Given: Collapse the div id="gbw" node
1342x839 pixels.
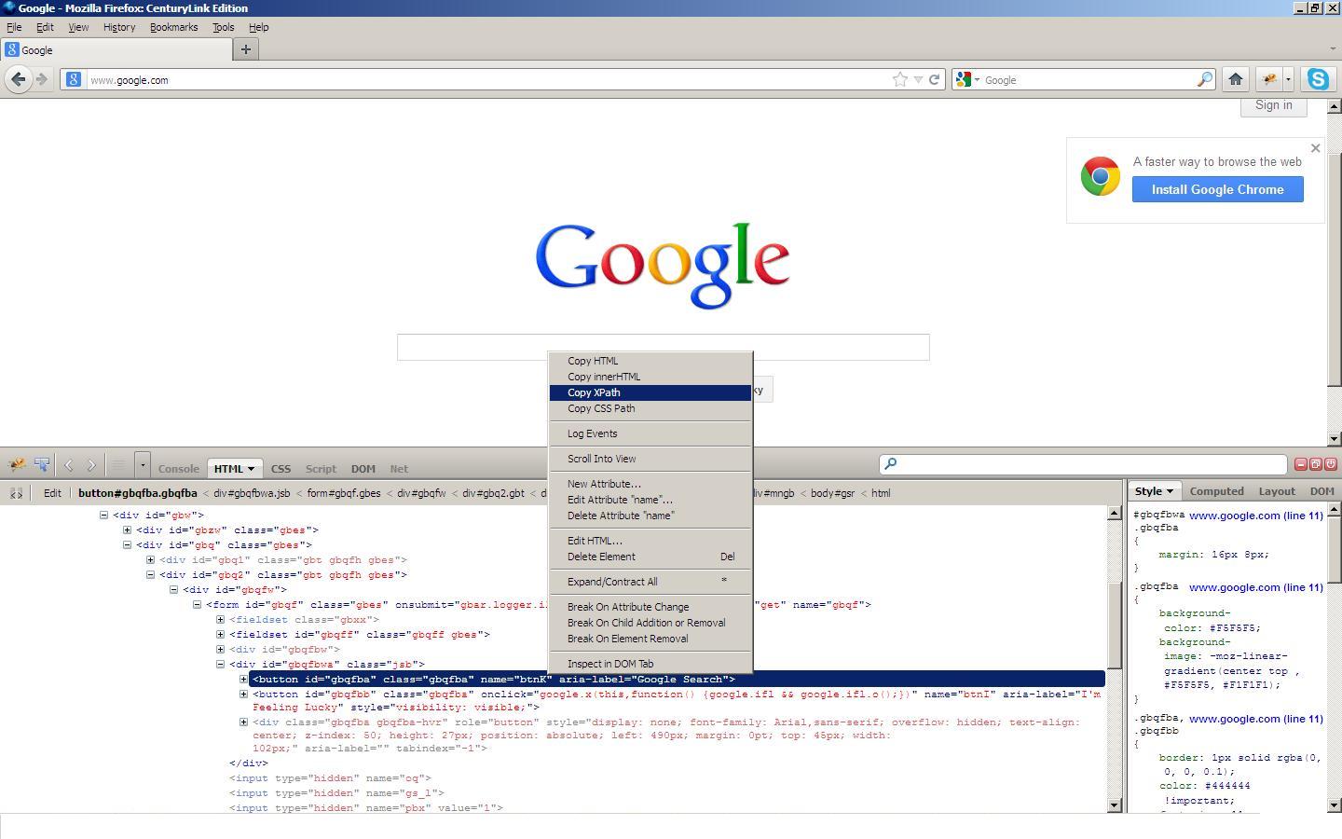Looking at the screenshot, I should (104, 515).
